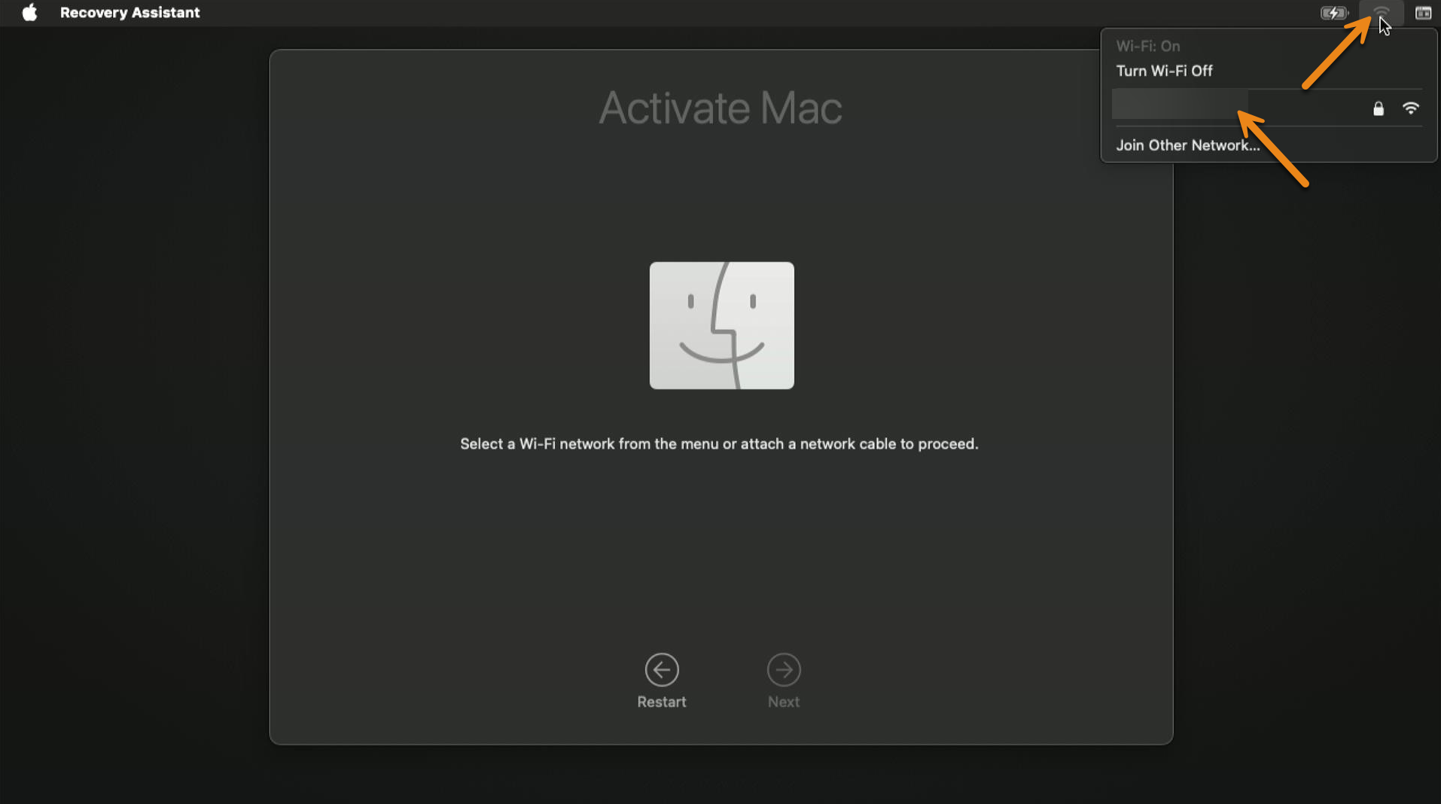Choose Join Other Network...
Image resolution: width=1441 pixels, height=804 pixels.
tap(1187, 145)
